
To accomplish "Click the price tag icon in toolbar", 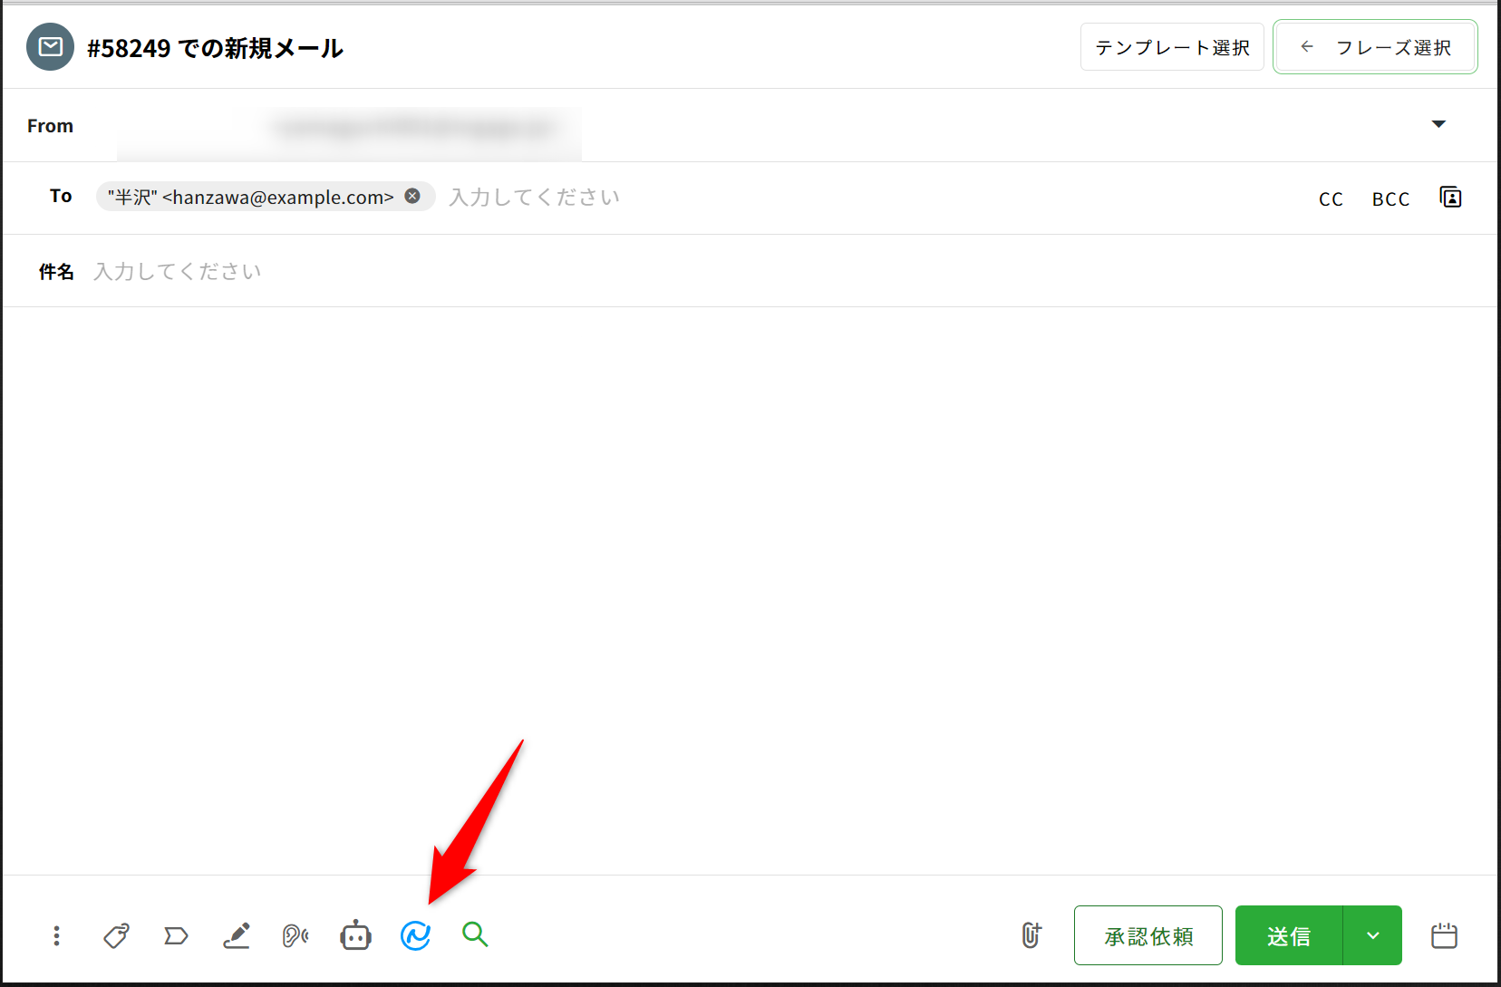I will (116, 935).
